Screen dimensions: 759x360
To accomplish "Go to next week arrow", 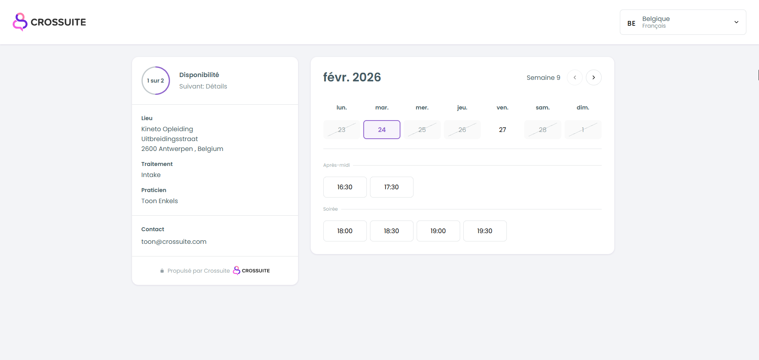I will 593,77.
